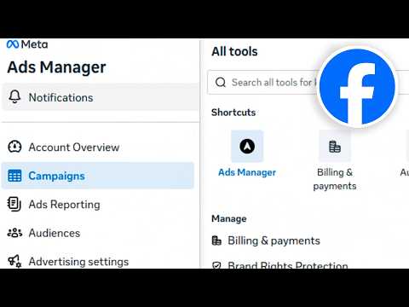Click the Notifications bell icon

pos(14,96)
